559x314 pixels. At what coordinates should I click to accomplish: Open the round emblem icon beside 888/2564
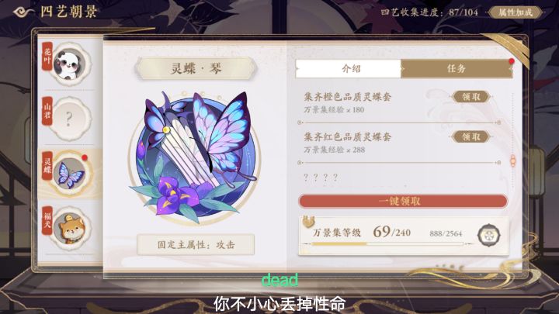click(489, 235)
